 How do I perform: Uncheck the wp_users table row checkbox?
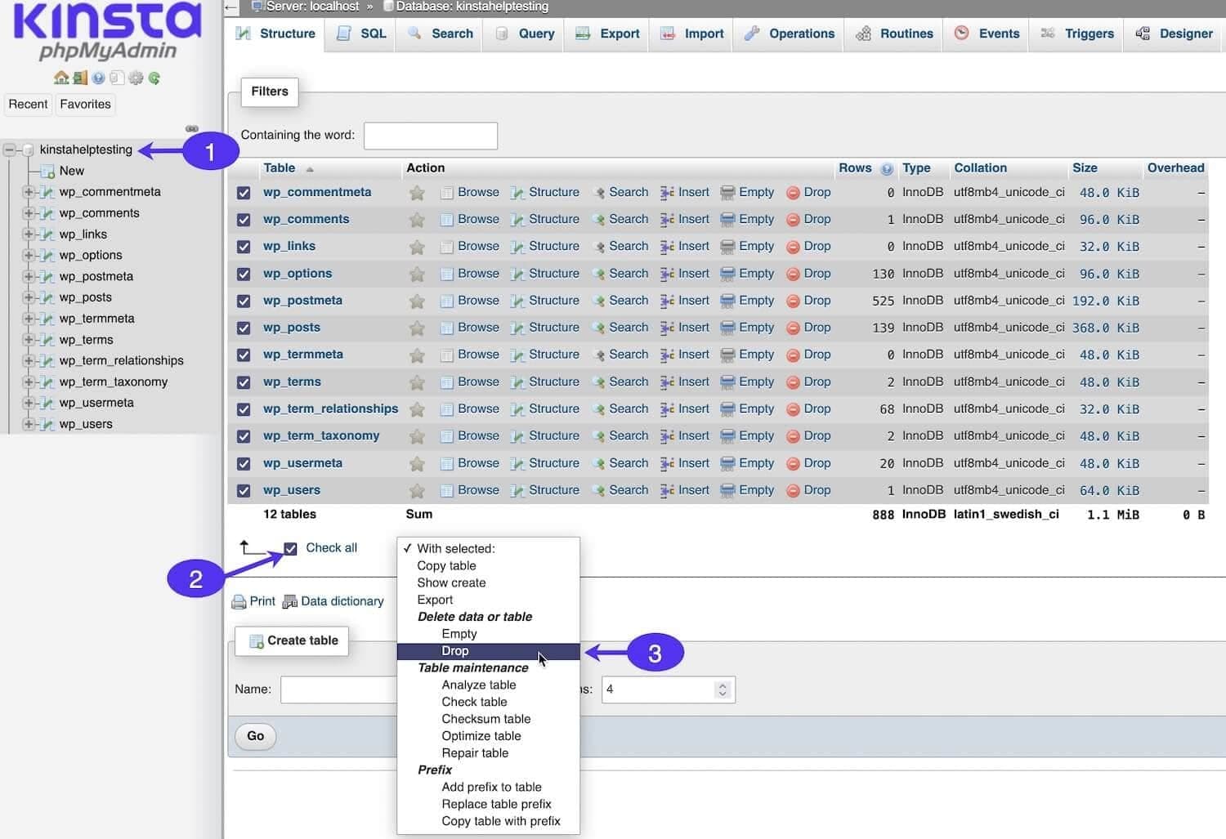point(244,490)
